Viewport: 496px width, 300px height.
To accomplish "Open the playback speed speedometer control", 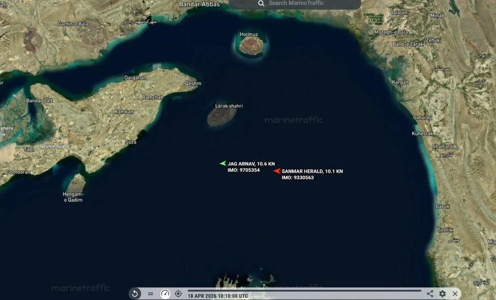I will 166,294.
